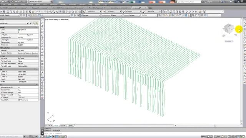Screen dimensions: 246x138
Task: Select the Rectangle tool
Action: (42, 32)
